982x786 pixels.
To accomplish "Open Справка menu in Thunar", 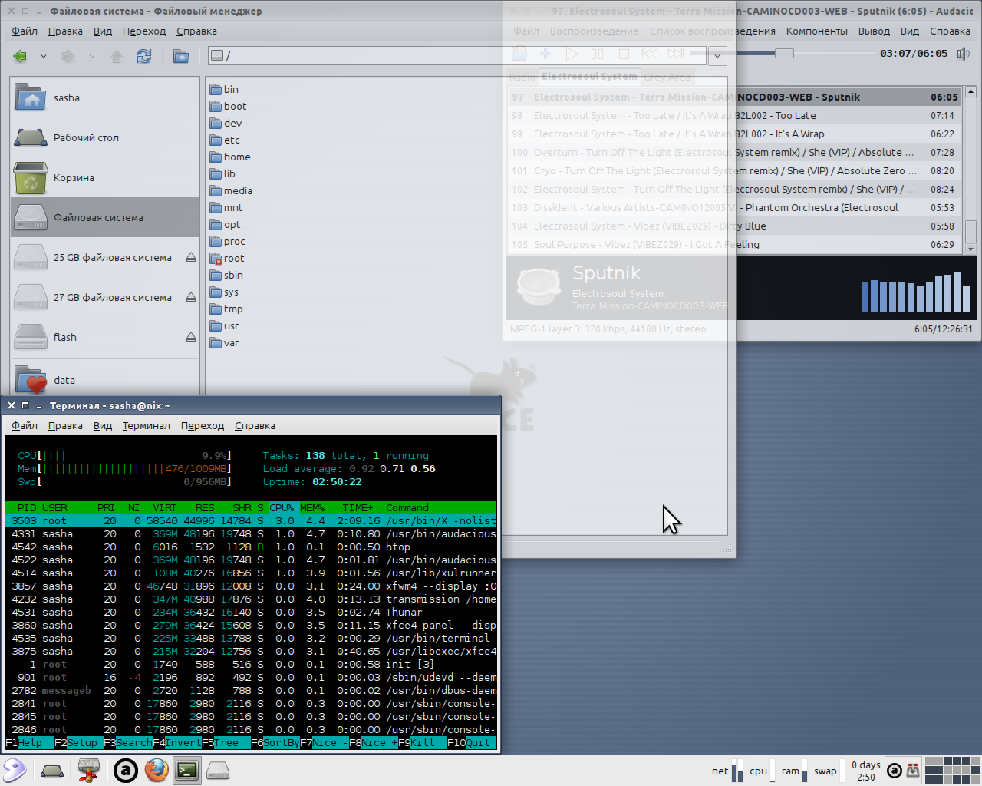I will [196, 31].
